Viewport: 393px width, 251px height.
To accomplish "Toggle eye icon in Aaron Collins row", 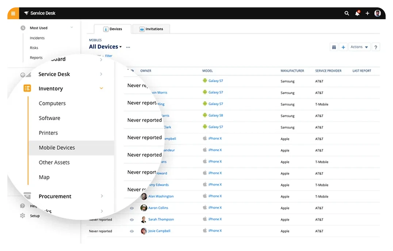I will click(x=131, y=208).
